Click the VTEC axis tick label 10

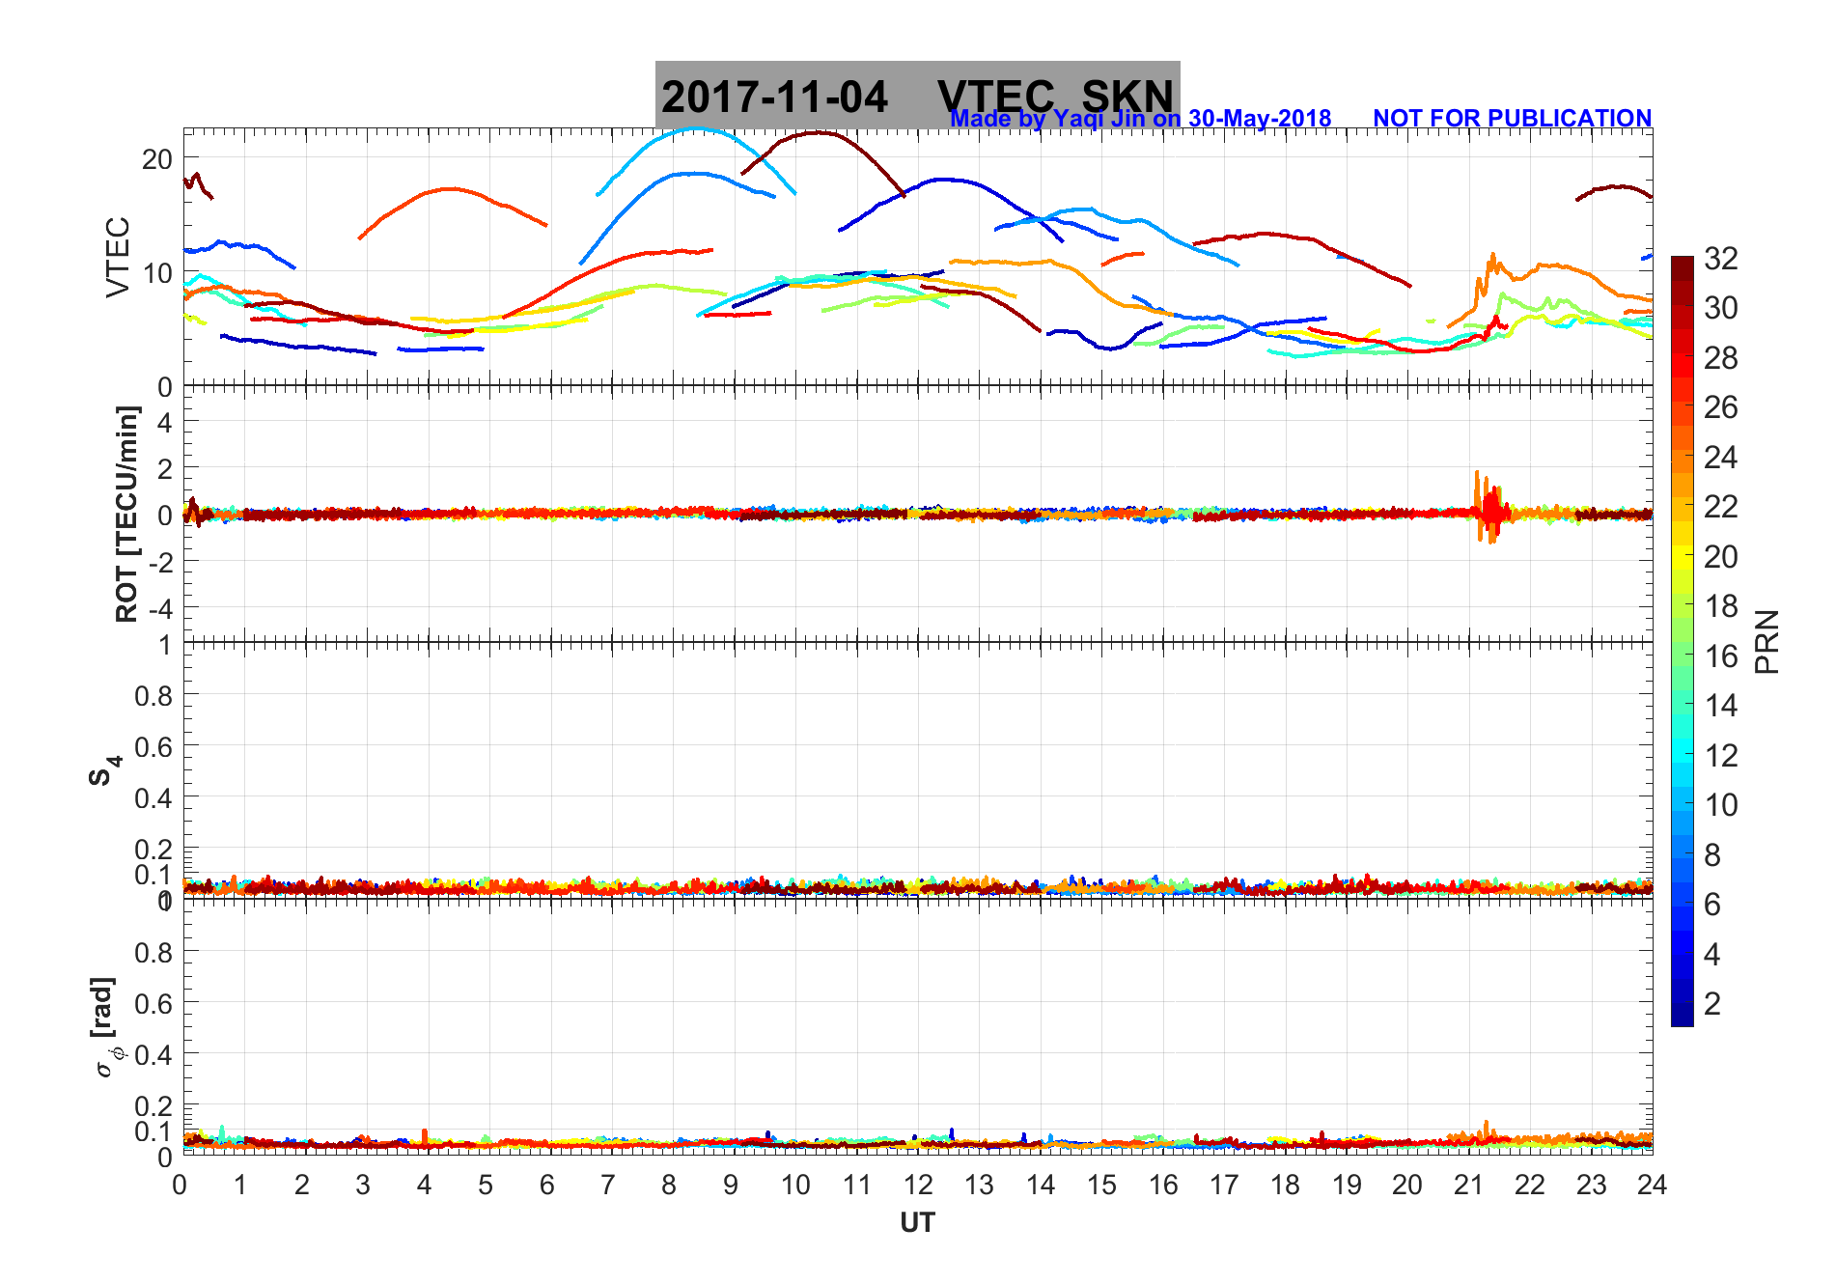tap(156, 273)
